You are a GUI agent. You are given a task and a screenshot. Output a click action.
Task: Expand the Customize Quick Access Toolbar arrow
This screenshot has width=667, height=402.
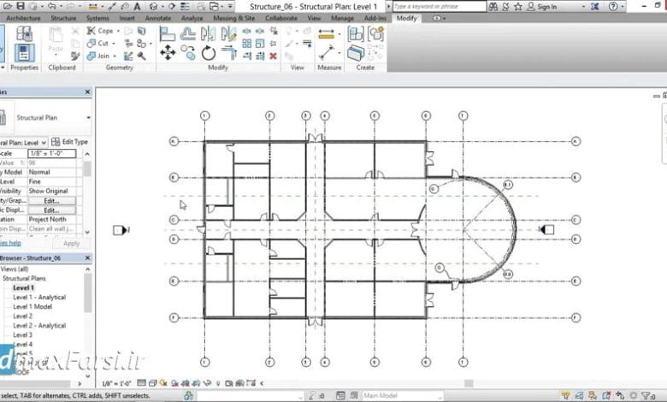[x=230, y=6]
